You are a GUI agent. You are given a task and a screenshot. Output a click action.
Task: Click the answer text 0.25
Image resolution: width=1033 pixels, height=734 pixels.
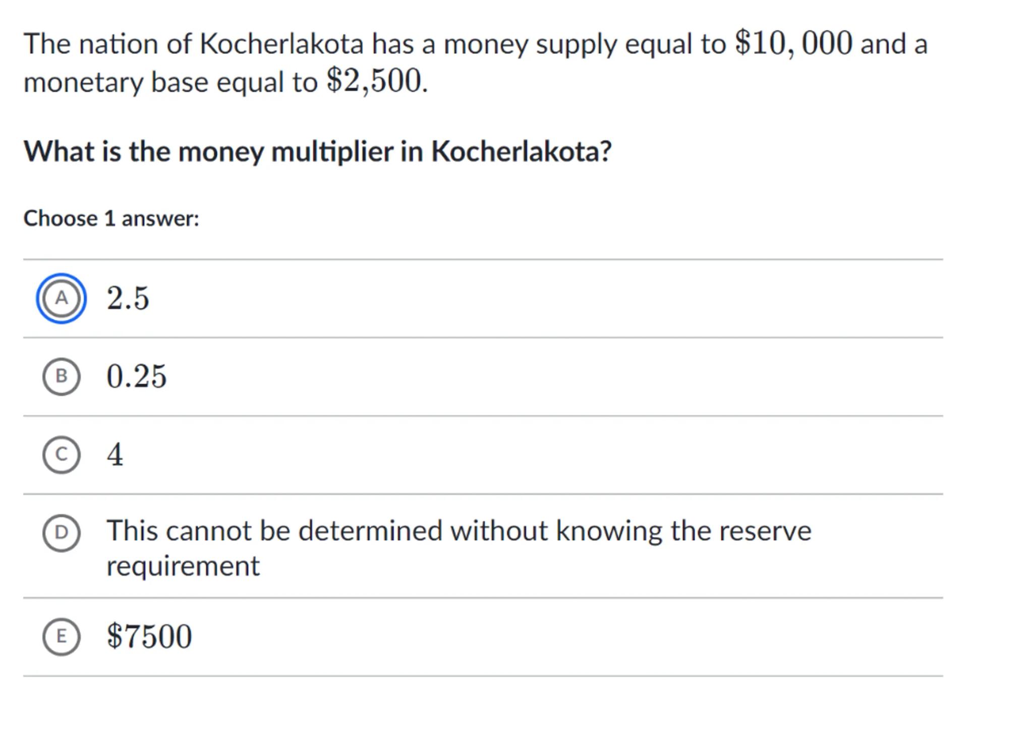point(136,376)
